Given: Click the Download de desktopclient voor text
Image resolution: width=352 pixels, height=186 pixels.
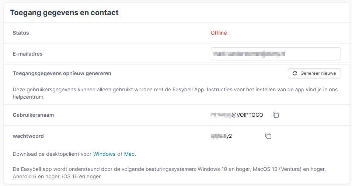Looking at the screenshot, I should click(x=52, y=154).
